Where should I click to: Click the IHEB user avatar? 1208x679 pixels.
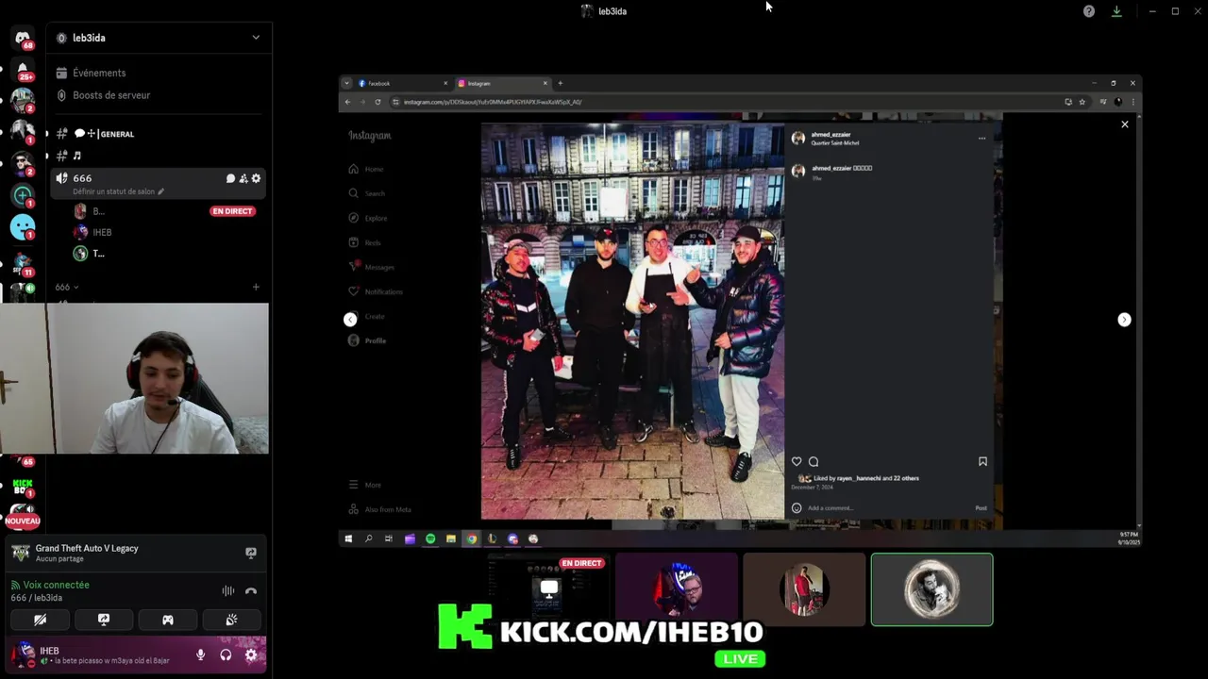pos(25,653)
